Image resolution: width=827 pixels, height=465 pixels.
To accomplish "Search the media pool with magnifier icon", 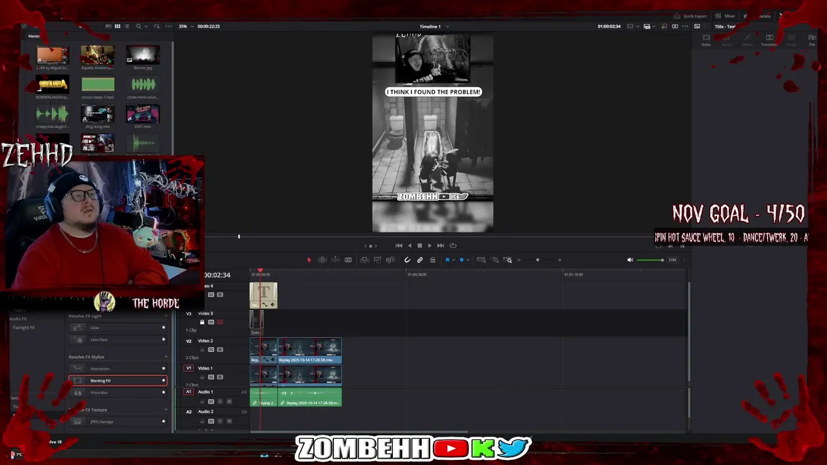I will click(x=138, y=26).
